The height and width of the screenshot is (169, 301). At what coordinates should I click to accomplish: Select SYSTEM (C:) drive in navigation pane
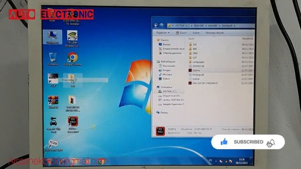point(167,92)
